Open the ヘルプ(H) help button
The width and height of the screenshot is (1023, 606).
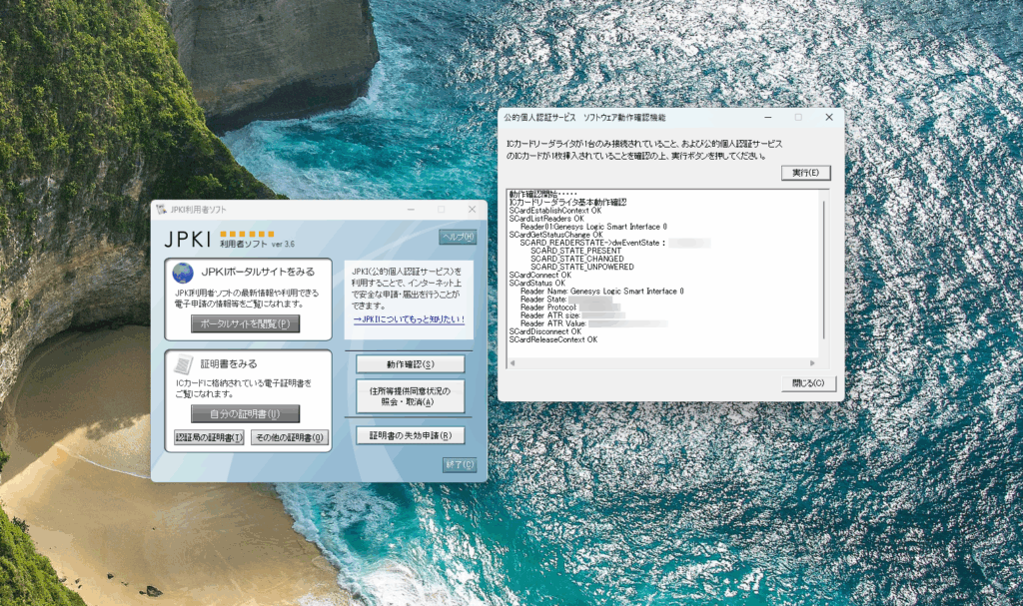[458, 236]
